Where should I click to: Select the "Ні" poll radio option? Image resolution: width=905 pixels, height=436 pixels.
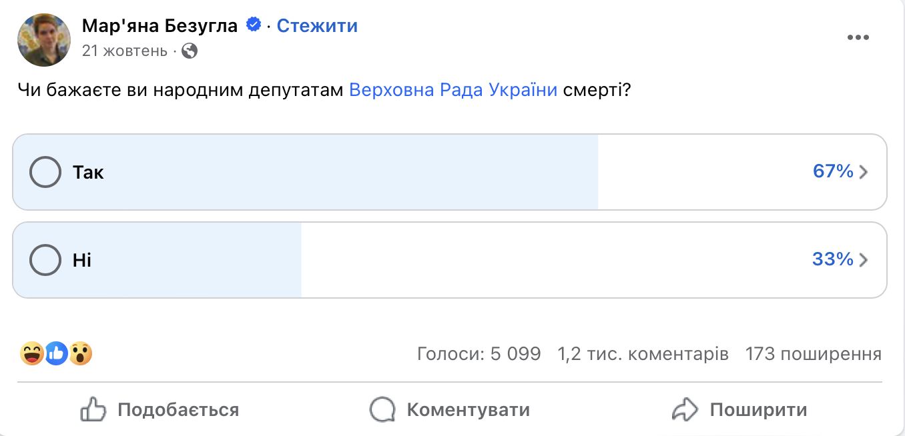point(45,260)
